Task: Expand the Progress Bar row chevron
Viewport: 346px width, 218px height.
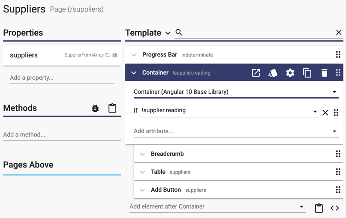Action: pos(134,55)
